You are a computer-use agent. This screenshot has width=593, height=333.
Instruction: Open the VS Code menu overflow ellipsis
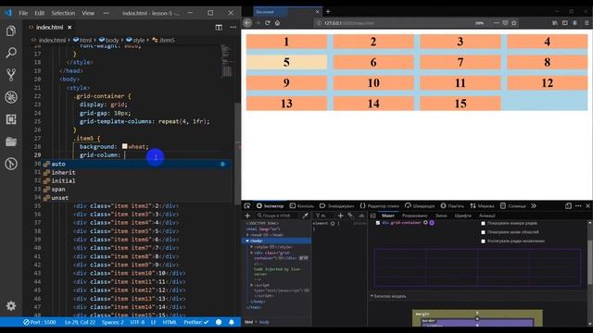(107, 13)
